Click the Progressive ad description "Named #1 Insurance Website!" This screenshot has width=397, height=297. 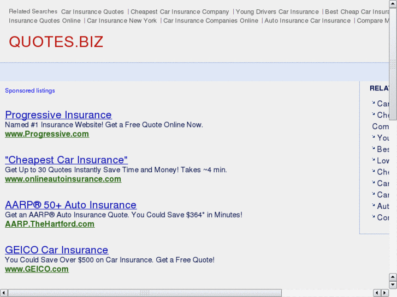(54, 125)
